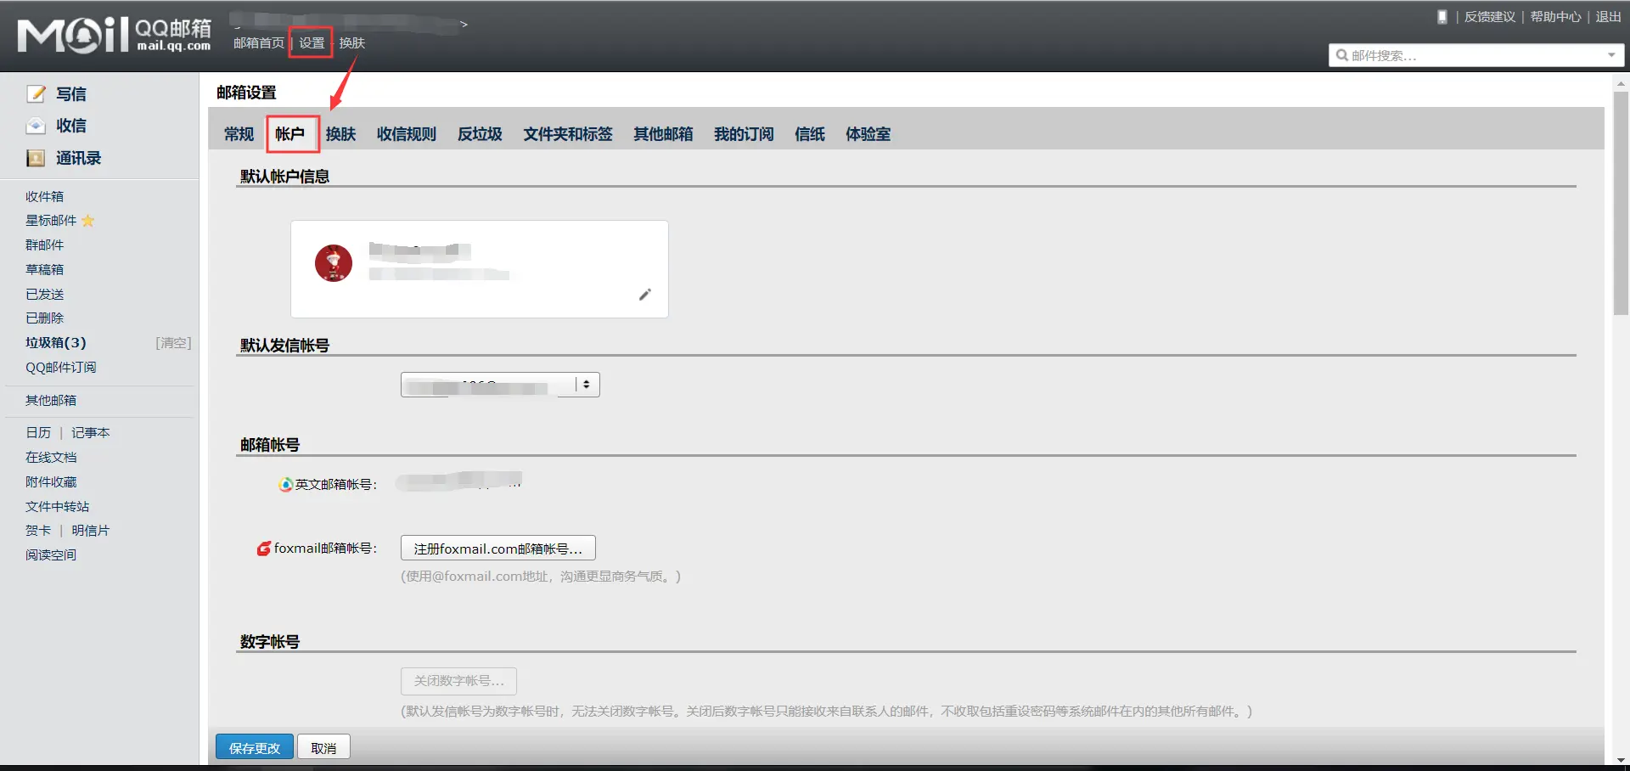This screenshot has height=771, width=1630.
Task: Open the 信纸 tab
Action: pyautogui.click(x=810, y=134)
